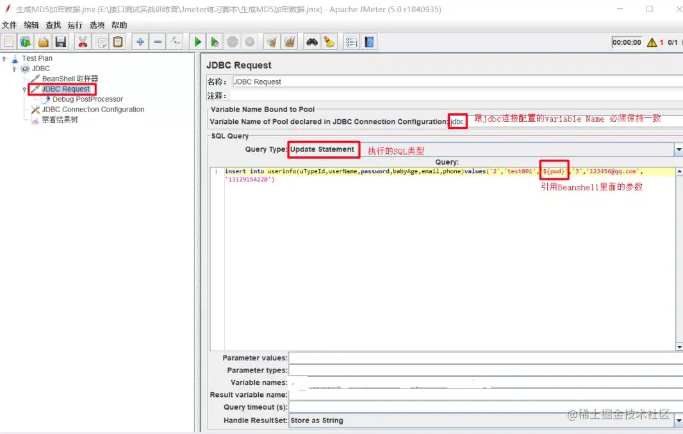Open the Query Type dropdown arrow

(x=679, y=149)
